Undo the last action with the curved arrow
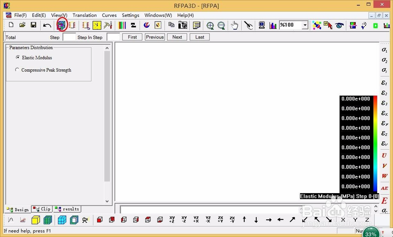Screen dimensions: 393x237 point(47,25)
